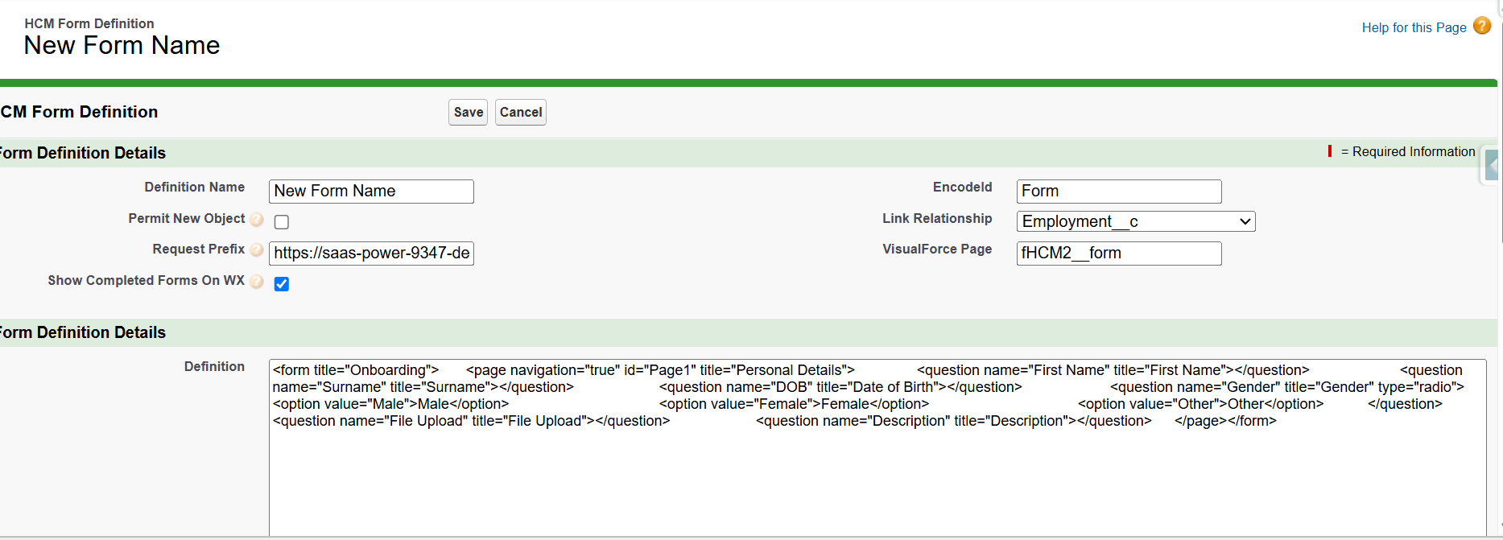
Task: Open the Link Relationship dropdown
Action: tap(1136, 221)
